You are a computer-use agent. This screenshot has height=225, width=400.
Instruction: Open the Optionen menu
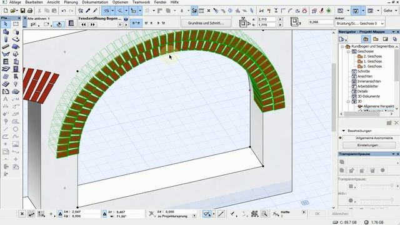(120, 2)
